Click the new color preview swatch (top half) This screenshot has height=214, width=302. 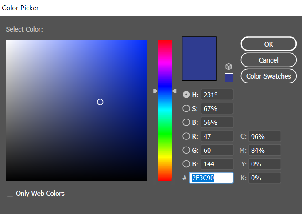coord(199,48)
